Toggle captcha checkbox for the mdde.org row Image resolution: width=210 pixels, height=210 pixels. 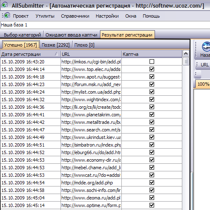coord(152,183)
